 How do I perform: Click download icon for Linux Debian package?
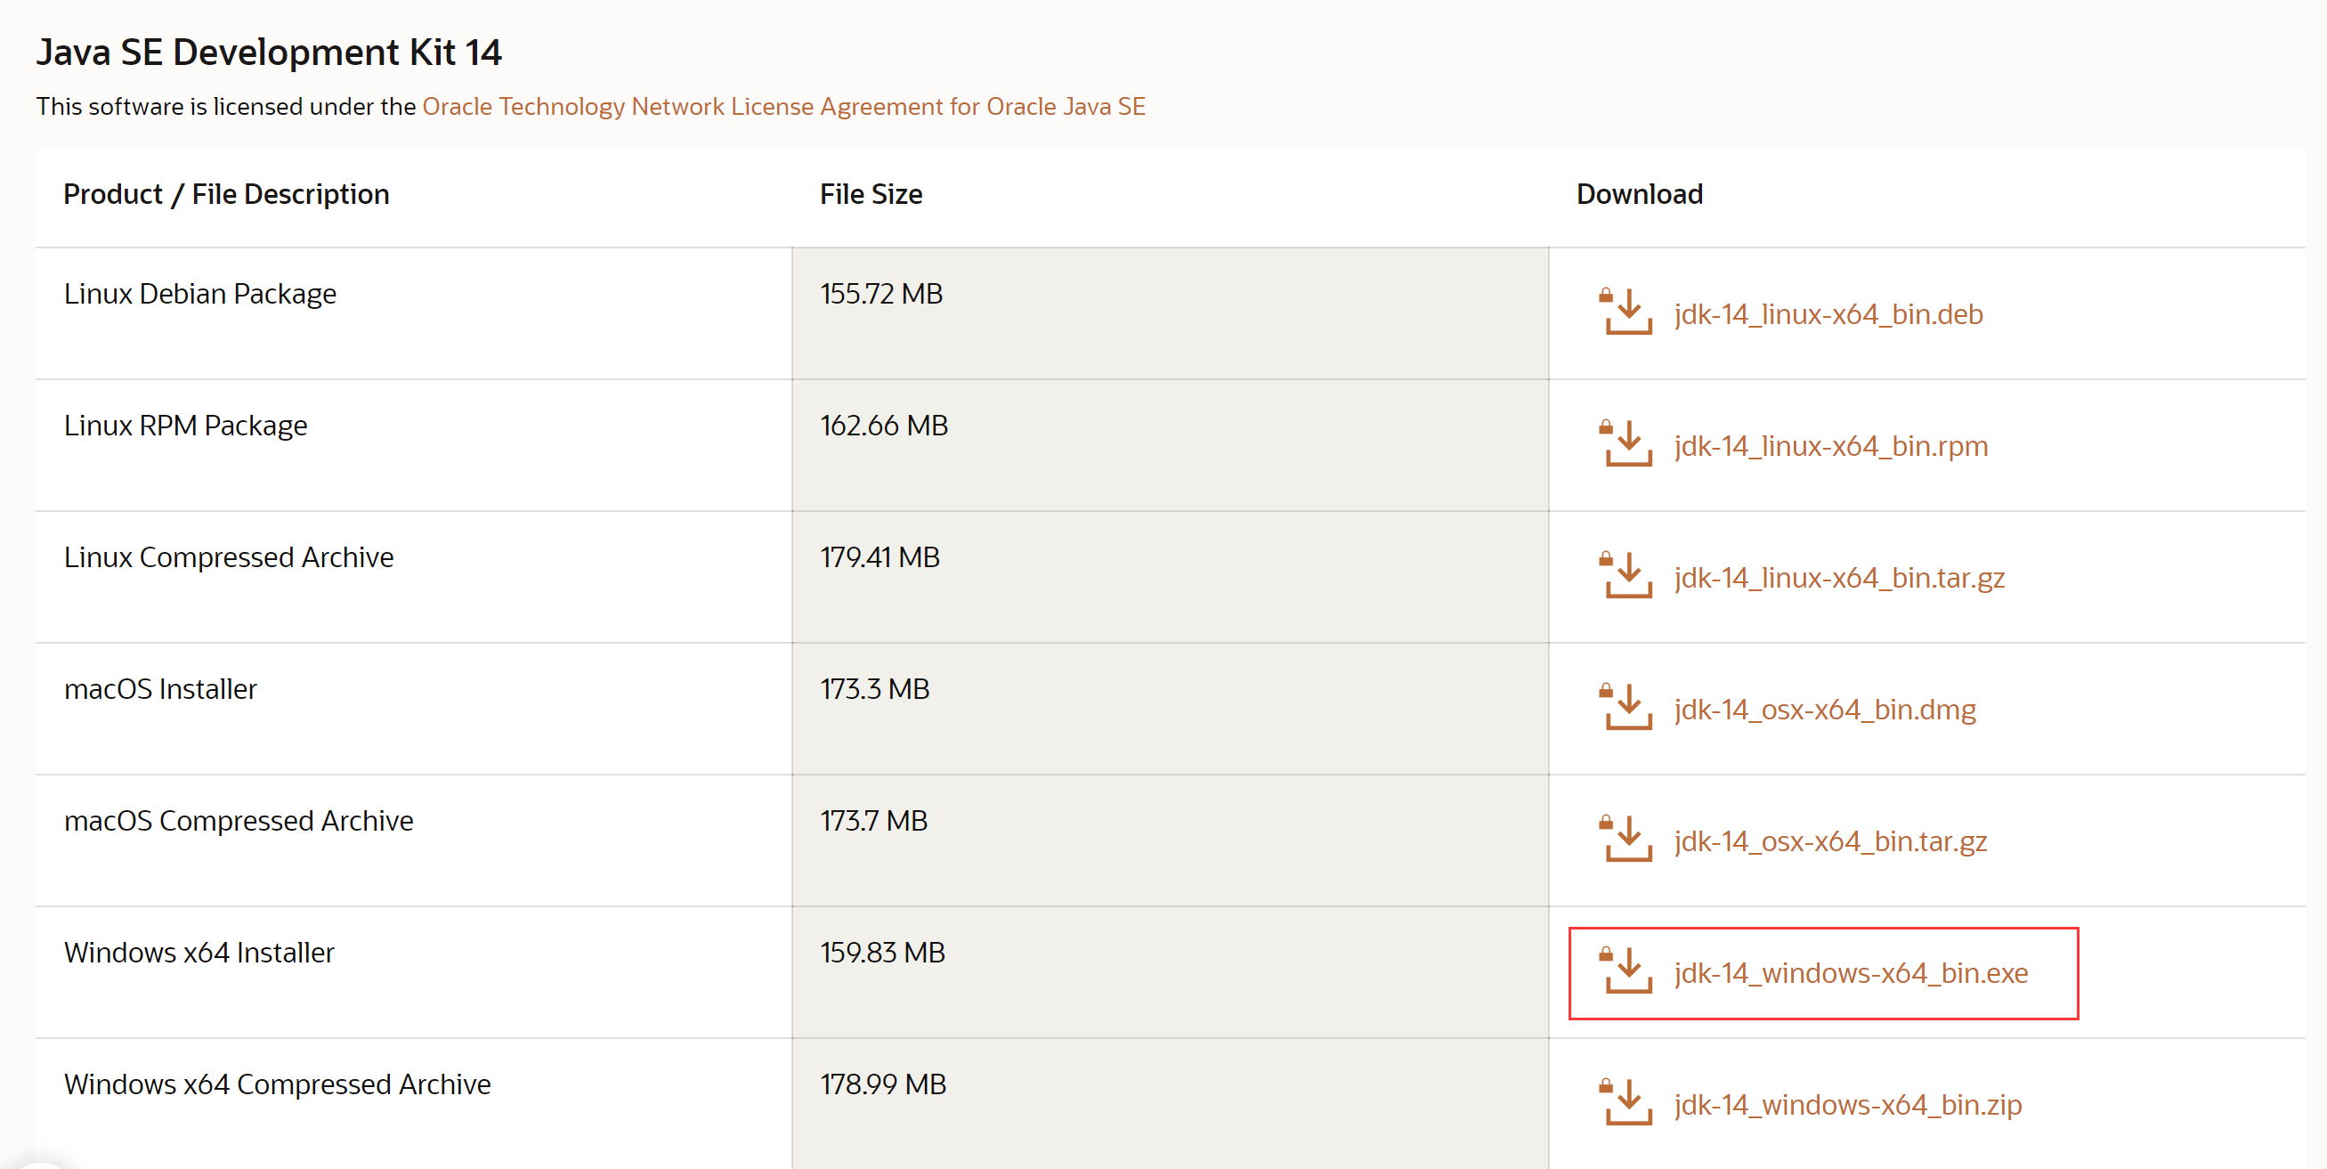1627,313
